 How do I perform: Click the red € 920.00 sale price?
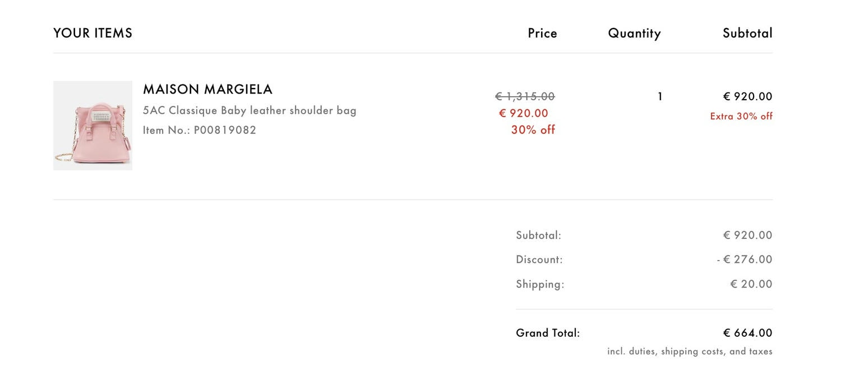tap(524, 113)
